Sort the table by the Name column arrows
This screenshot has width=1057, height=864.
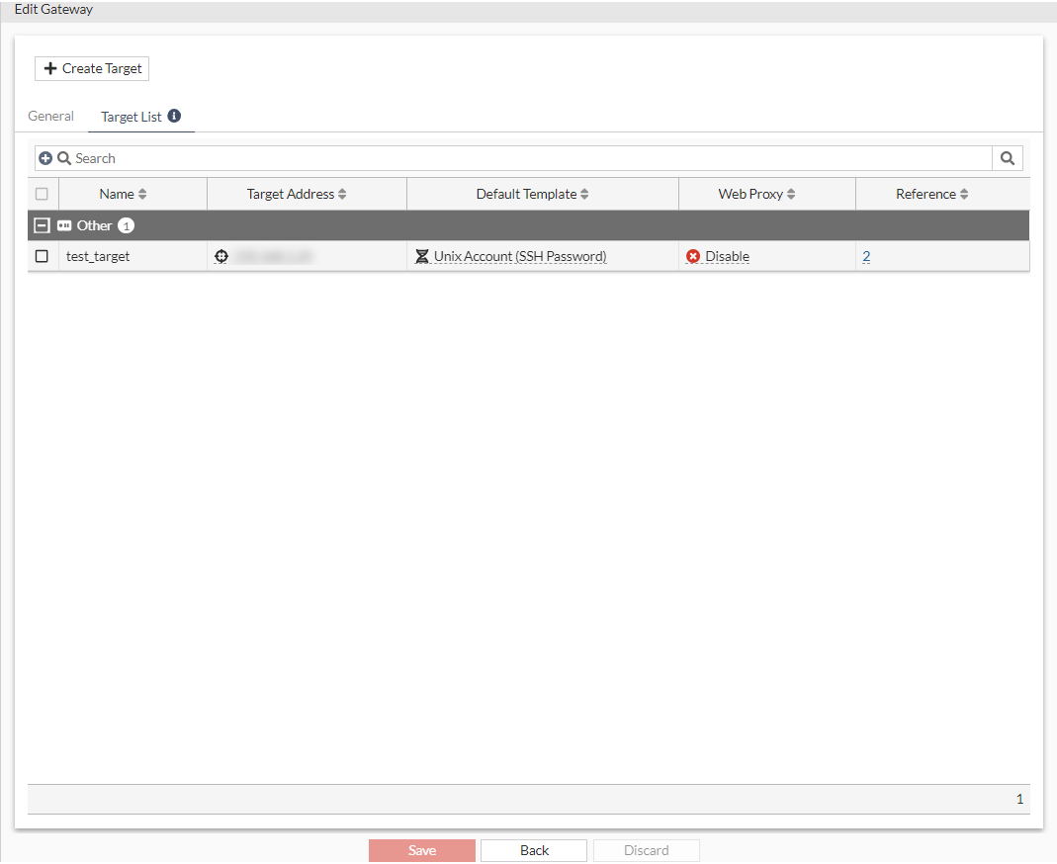(143, 194)
